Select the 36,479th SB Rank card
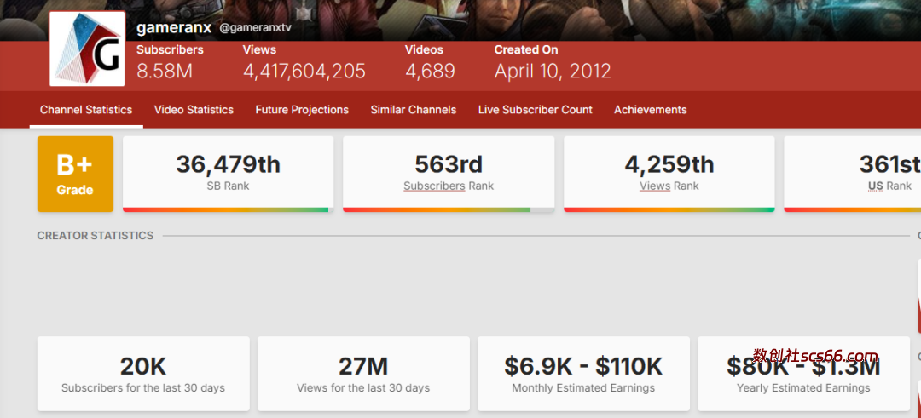The width and height of the screenshot is (921, 418). point(228,172)
